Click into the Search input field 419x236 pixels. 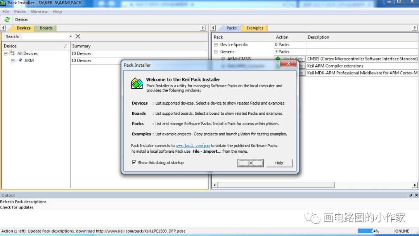tap(45, 36)
